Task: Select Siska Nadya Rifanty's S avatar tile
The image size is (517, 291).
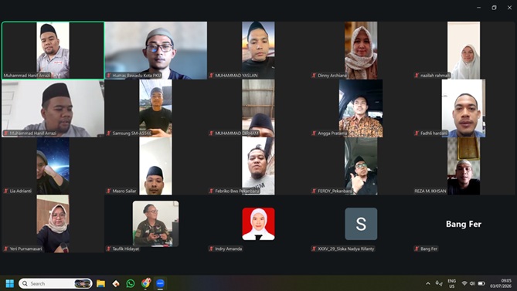Action: 361,224
